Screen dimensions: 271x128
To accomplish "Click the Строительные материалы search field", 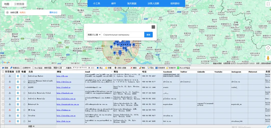I will [x=123, y=34].
